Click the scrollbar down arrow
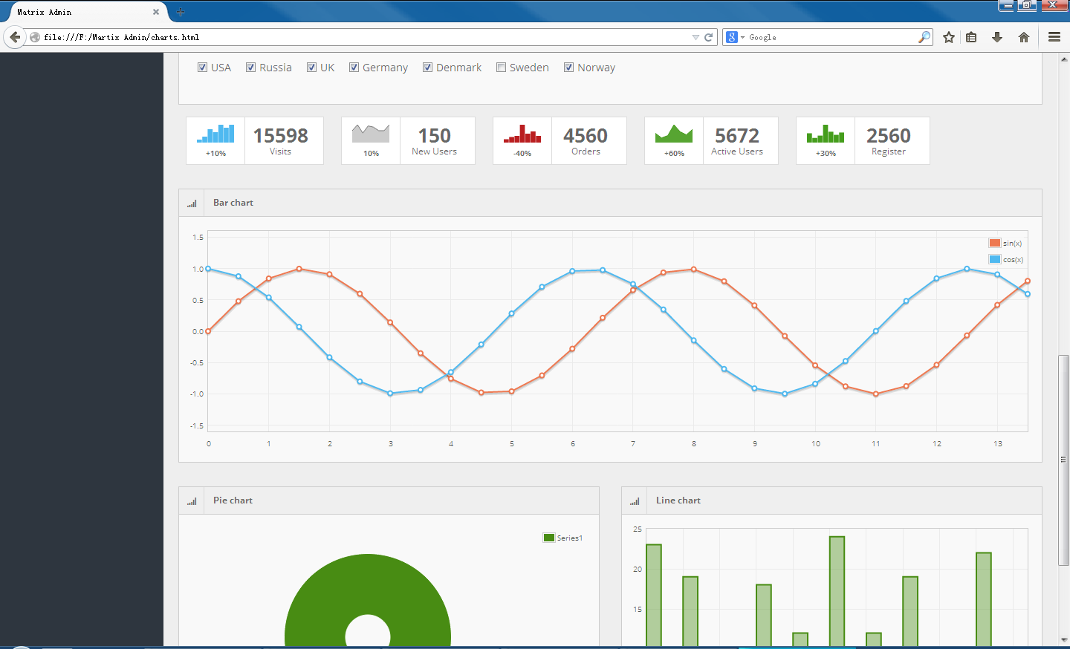 click(1063, 639)
